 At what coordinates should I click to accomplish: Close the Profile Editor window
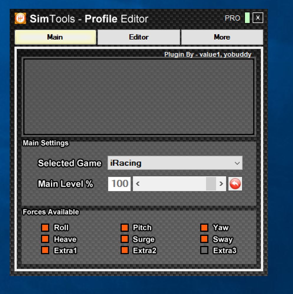click(x=258, y=18)
